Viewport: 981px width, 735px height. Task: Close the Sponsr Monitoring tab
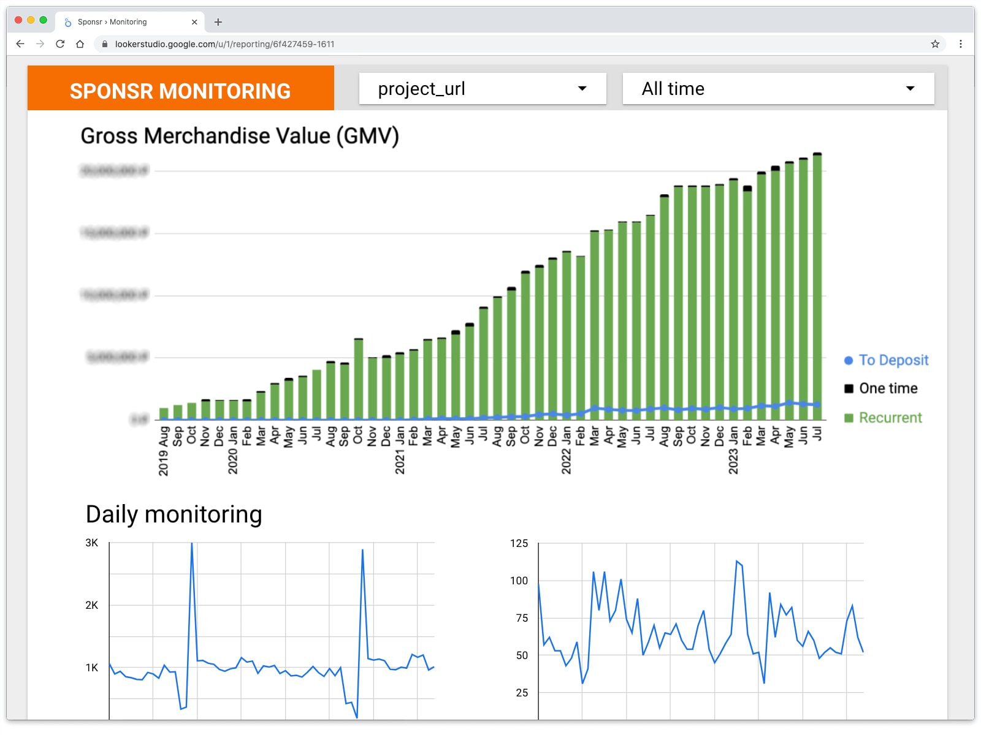pyautogui.click(x=194, y=22)
